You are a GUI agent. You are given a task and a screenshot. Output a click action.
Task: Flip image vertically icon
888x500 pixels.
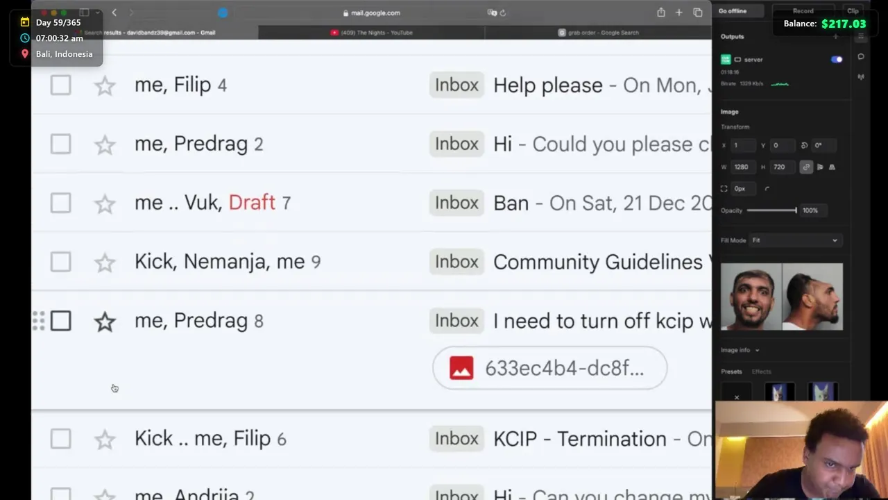point(832,167)
